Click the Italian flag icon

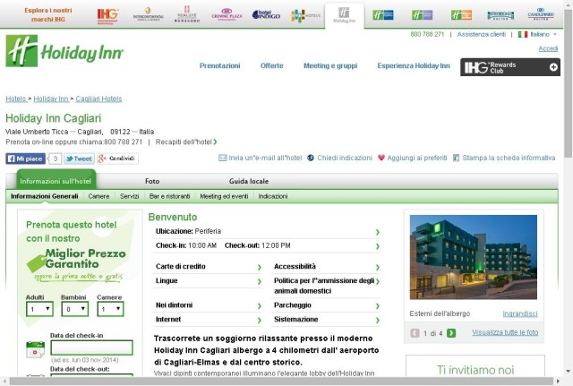tap(523, 34)
